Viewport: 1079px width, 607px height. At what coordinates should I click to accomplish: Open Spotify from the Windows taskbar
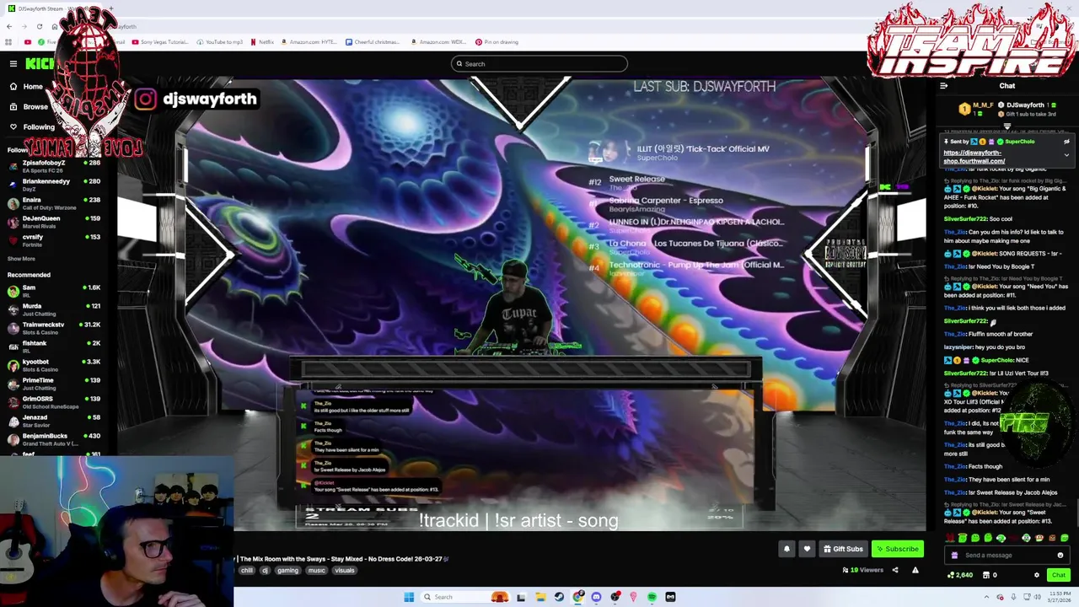click(x=652, y=597)
